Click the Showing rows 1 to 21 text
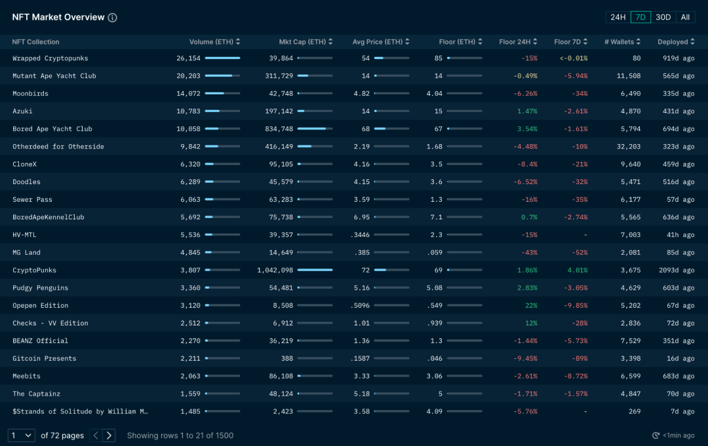The width and height of the screenshot is (708, 446). [x=180, y=435]
